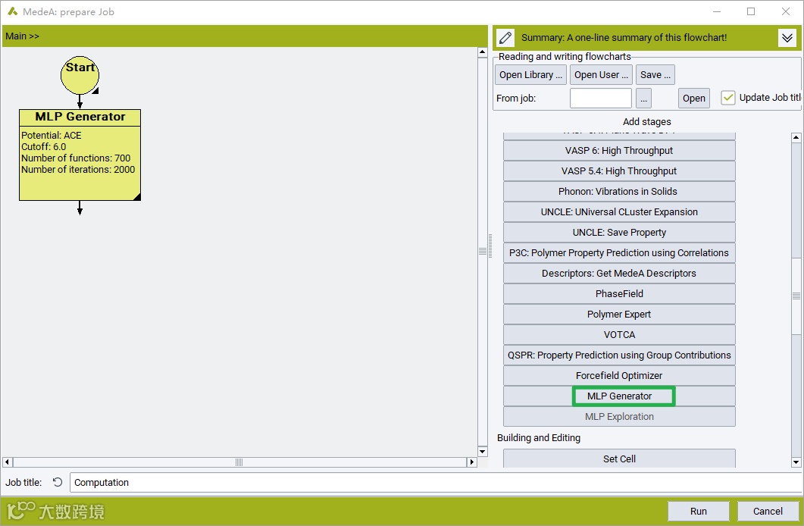Add the MLP Exploration stage
Viewport: 804px width, 526px height.
click(619, 417)
